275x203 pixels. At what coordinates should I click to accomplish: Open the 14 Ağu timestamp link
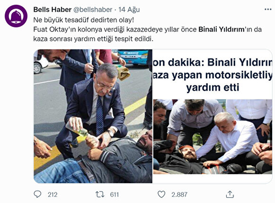click(x=129, y=9)
